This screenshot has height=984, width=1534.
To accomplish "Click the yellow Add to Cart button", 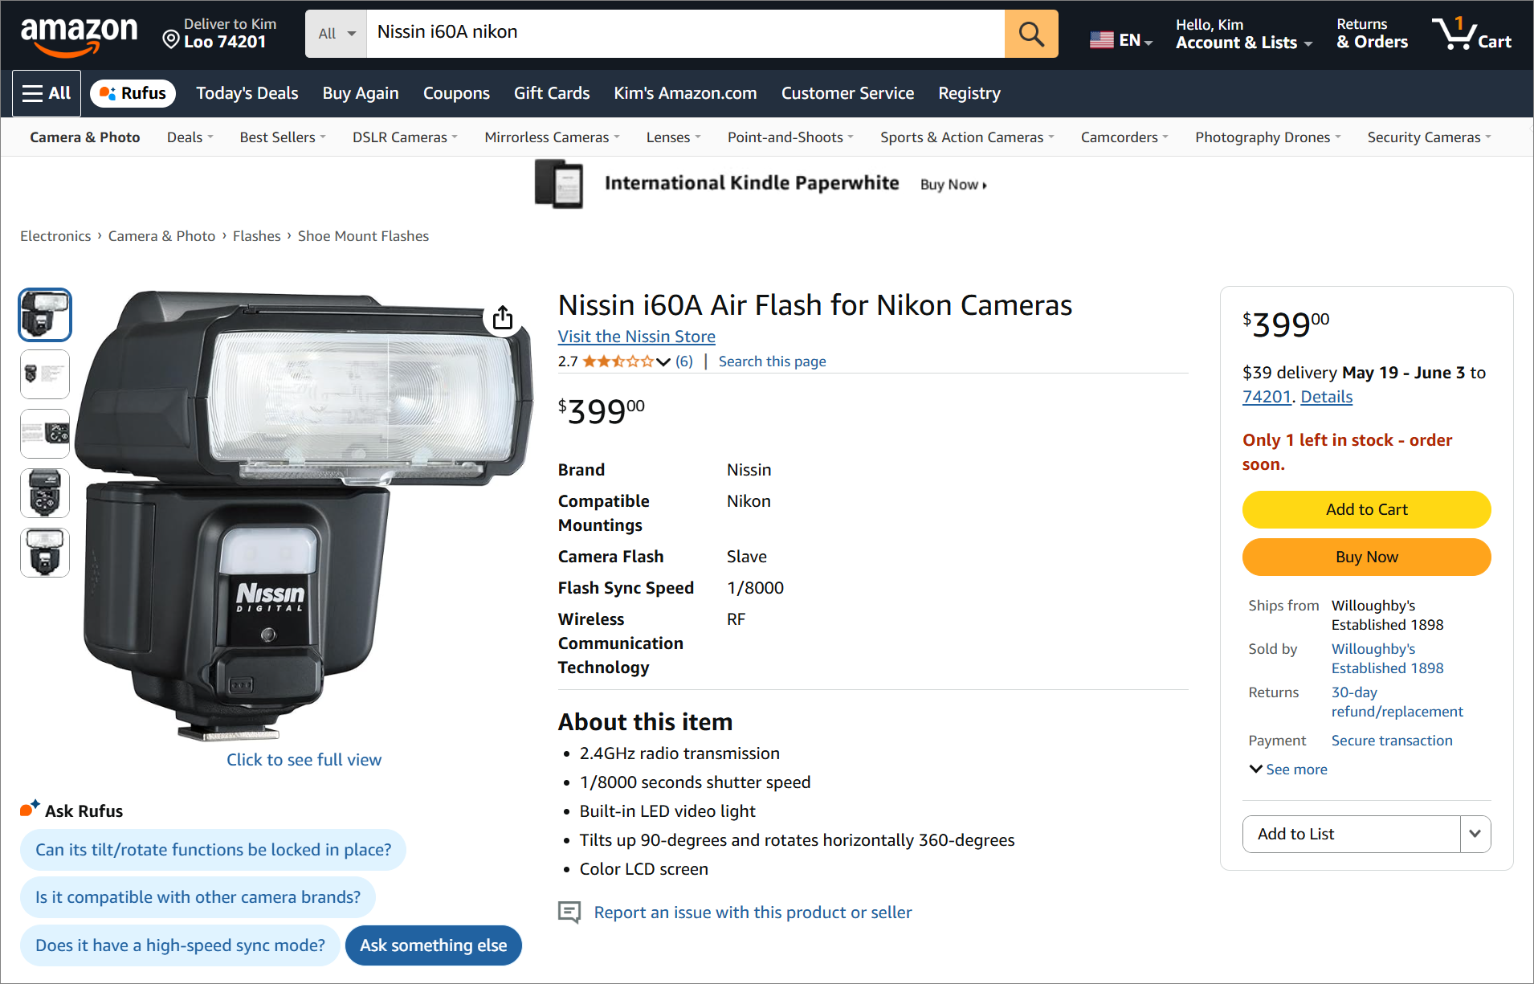I will pyautogui.click(x=1366, y=509).
